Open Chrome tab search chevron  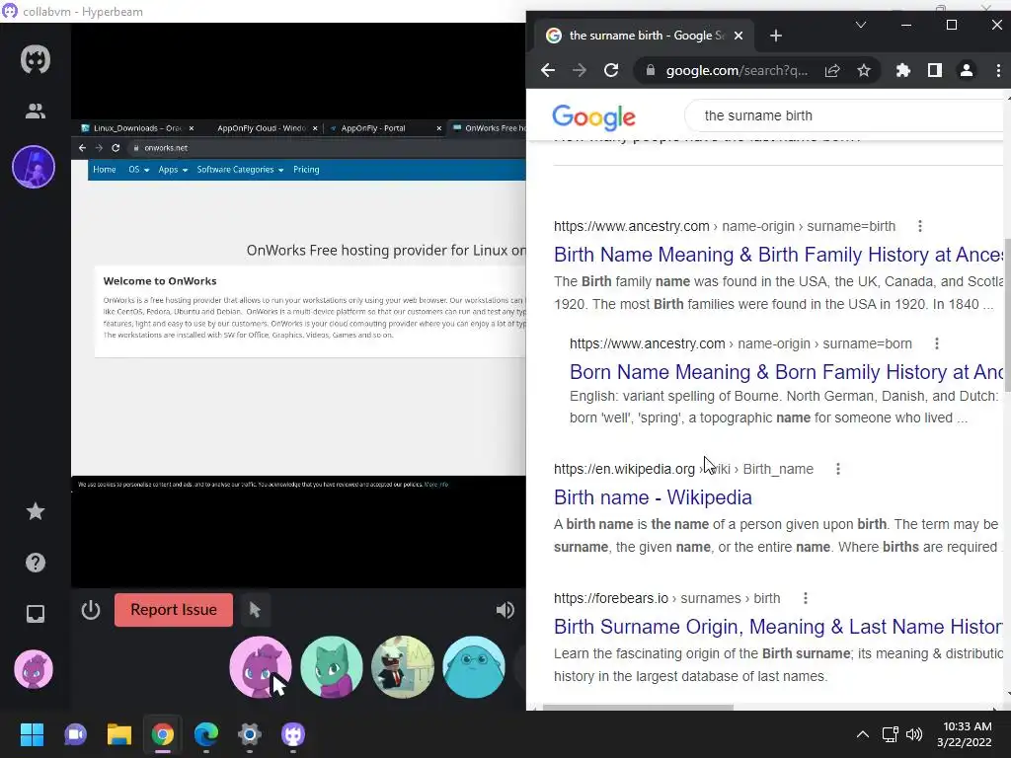tap(861, 25)
